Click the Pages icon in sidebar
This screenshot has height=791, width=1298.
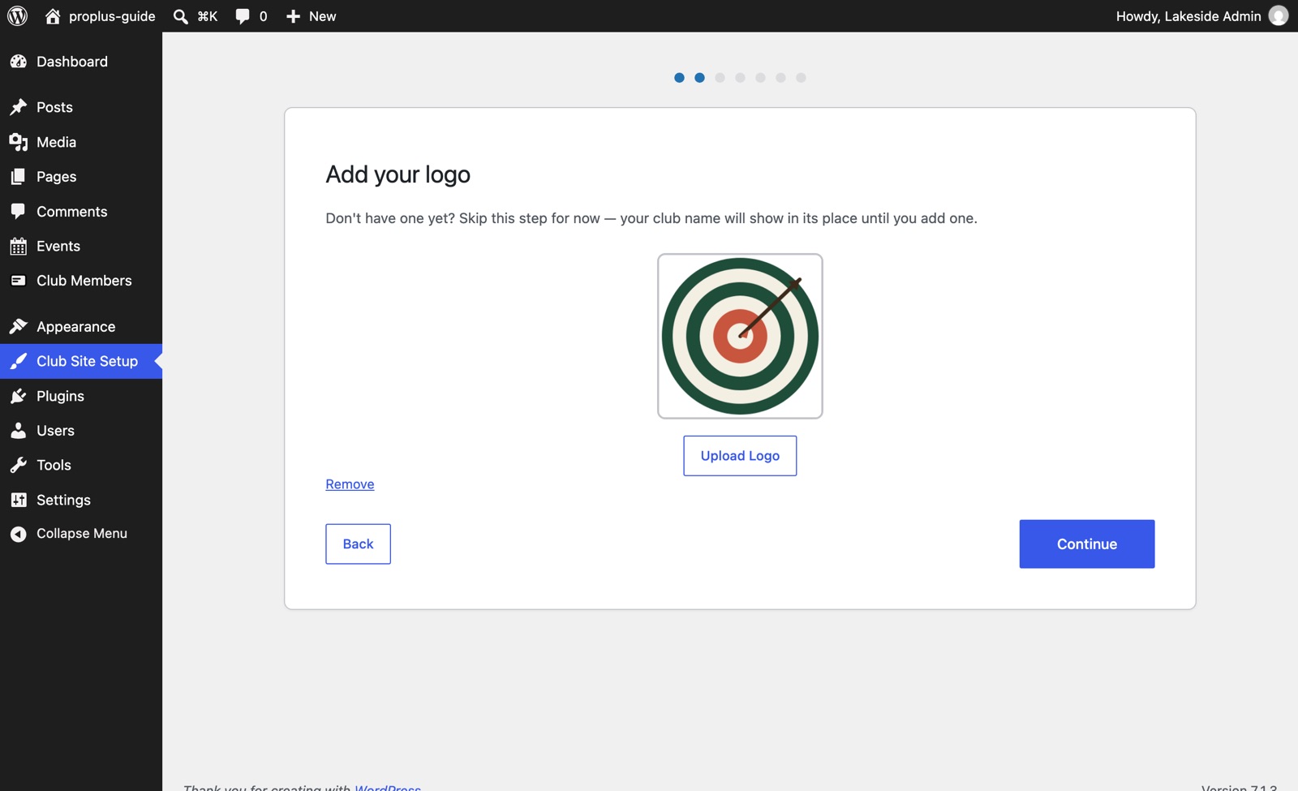(x=19, y=177)
